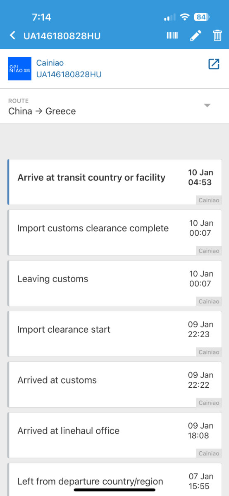Edit parcel with the pencil icon
Screen dimensions: 229x496
[196, 36]
